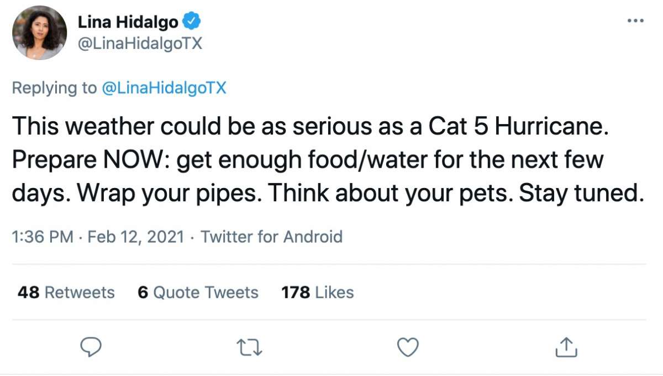
Task: View the 48 Retweets list
Action: (66, 292)
